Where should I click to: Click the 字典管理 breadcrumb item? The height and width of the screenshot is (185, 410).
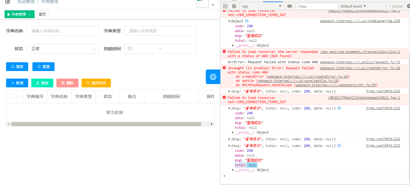pos(50,2)
